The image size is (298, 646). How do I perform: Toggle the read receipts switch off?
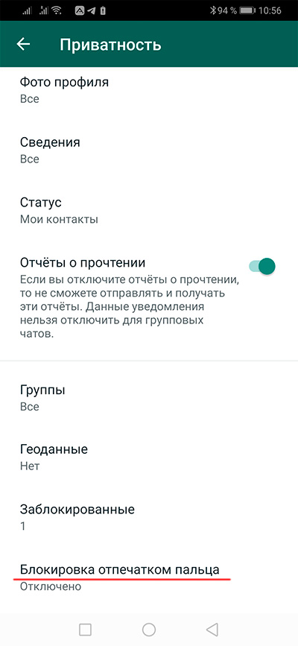pos(262,266)
